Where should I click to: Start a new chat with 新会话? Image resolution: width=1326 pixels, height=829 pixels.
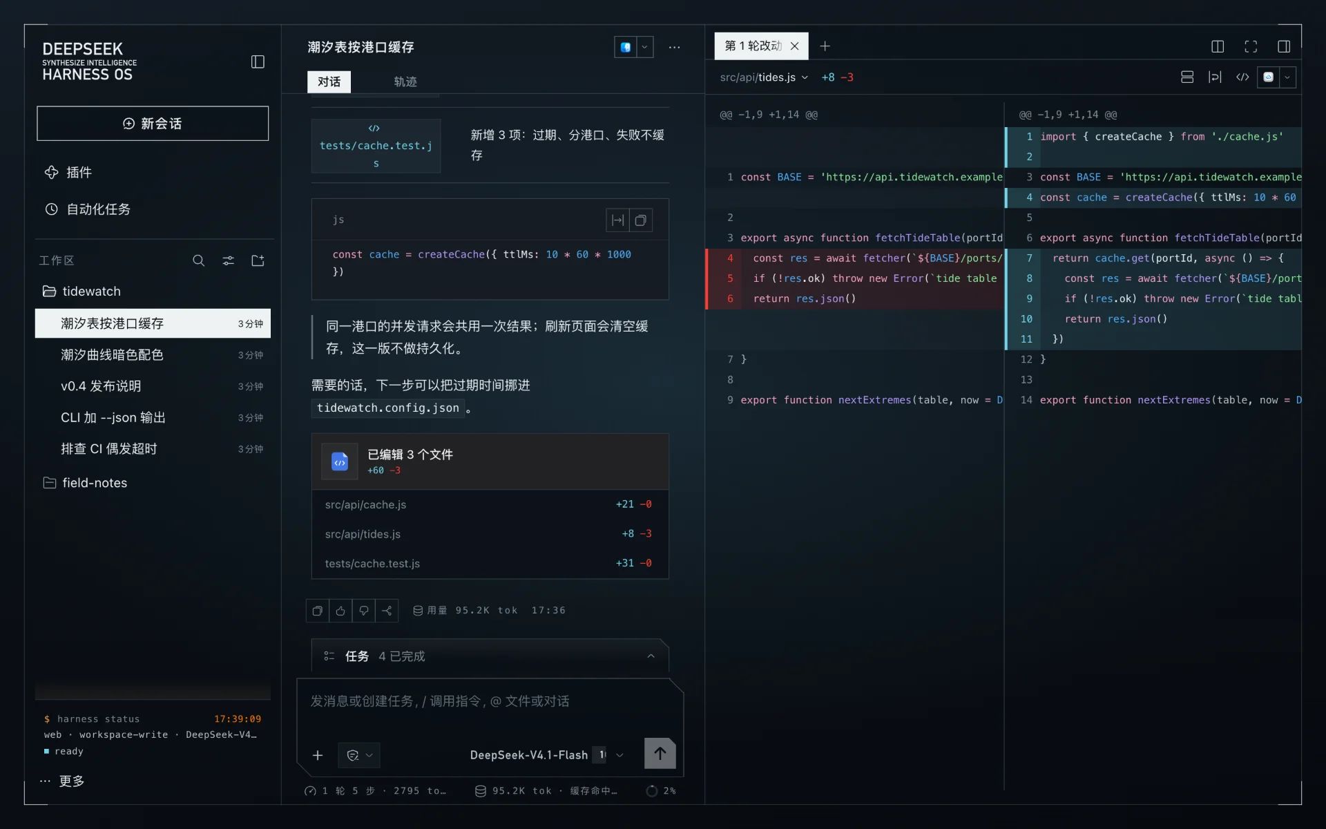[153, 124]
